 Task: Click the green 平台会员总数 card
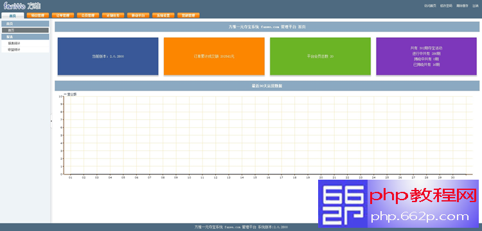point(320,56)
